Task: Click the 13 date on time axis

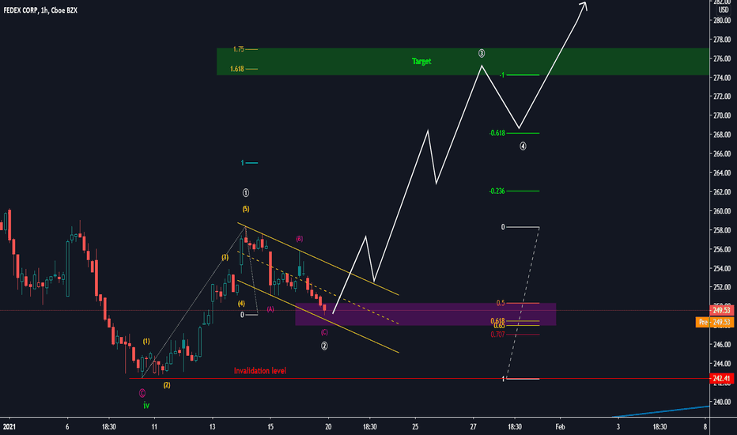Action: click(213, 427)
